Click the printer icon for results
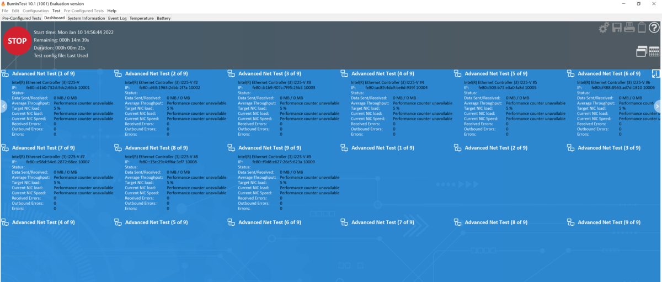 tap(629, 28)
